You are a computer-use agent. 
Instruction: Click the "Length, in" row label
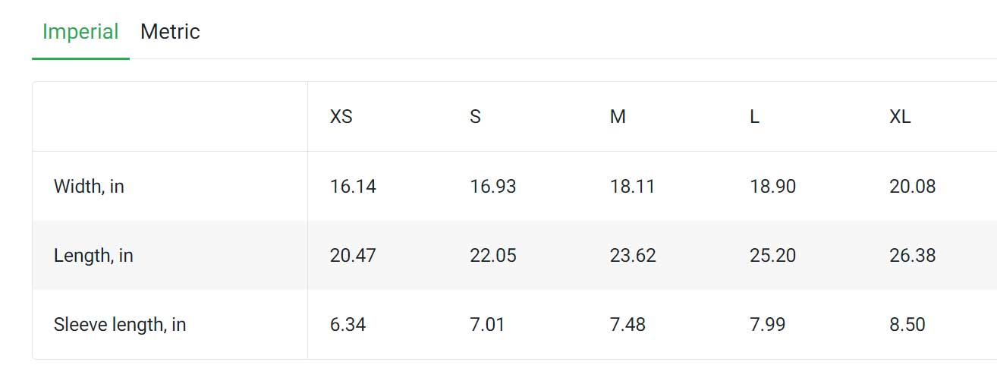click(93, 256)
